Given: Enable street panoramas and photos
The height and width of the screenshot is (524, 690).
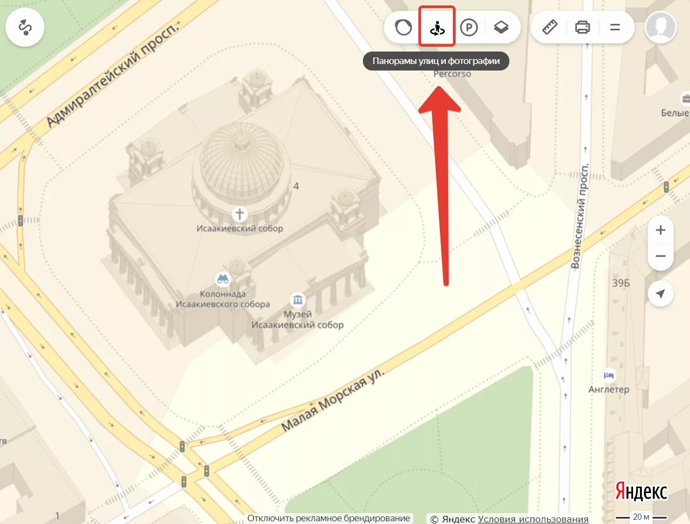Looking at the screenshot, I should click(437, 27).
